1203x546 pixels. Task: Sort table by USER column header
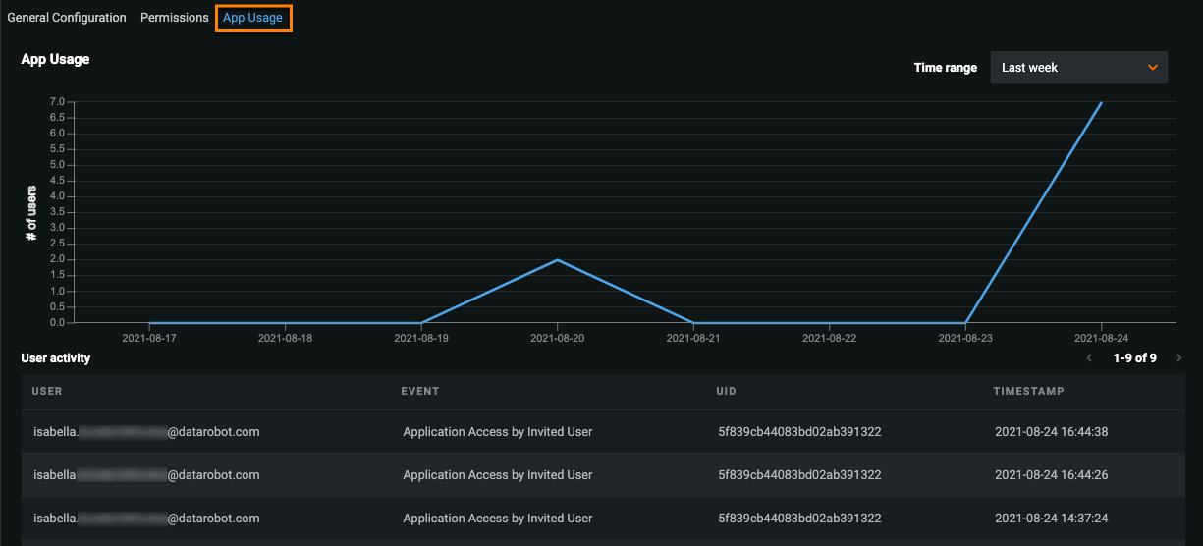point(47,391)
